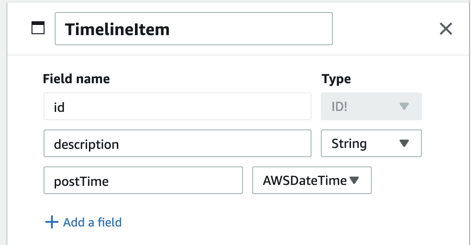The width and height of the screenshot is (471, 245).
Task: Open the AWSDateTime type dropdown for postTime
Action: pyautogui.click(x=312, y=180)
